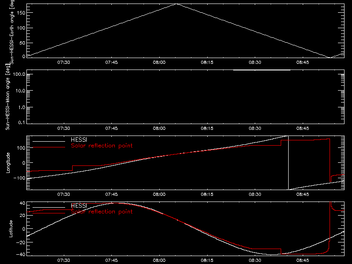Click the 150 tick on Earth angle axis

click(x=21, y=13)
